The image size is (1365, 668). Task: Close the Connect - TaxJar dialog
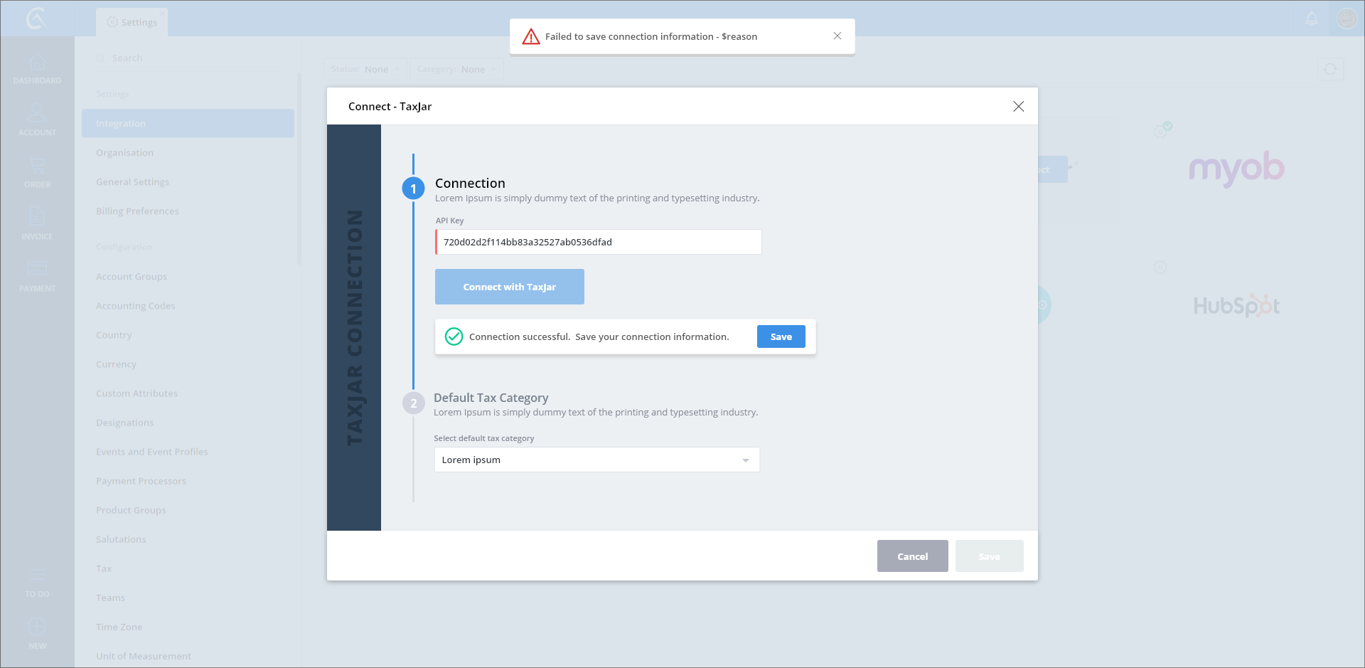tap(1018, 107)
